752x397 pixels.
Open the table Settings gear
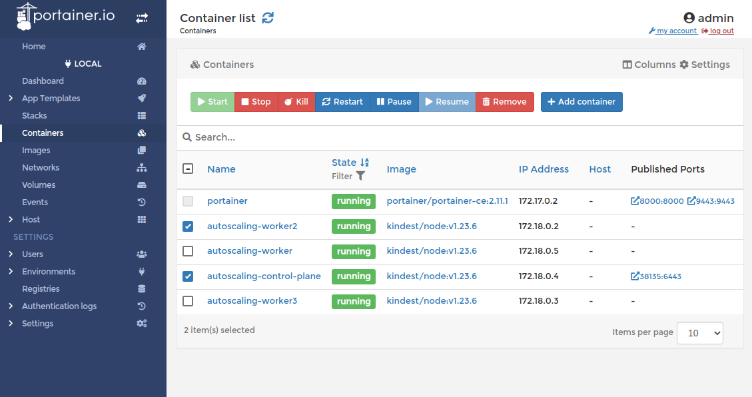(704, 65)
